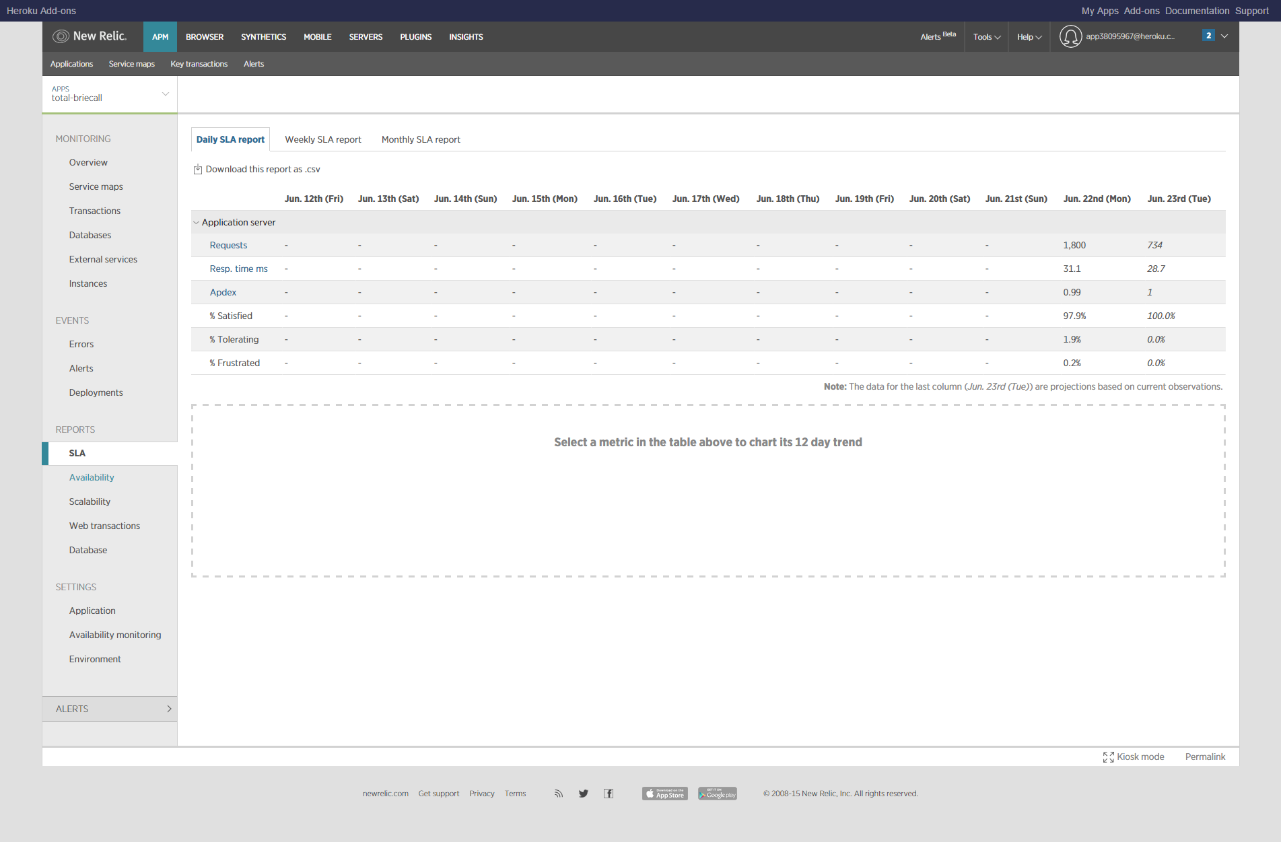Image resolution: width=1281 pixels, height=842 pixels.
Task: Open the PLUGINS top navigation tab
Action: click(x=416, y=37)
